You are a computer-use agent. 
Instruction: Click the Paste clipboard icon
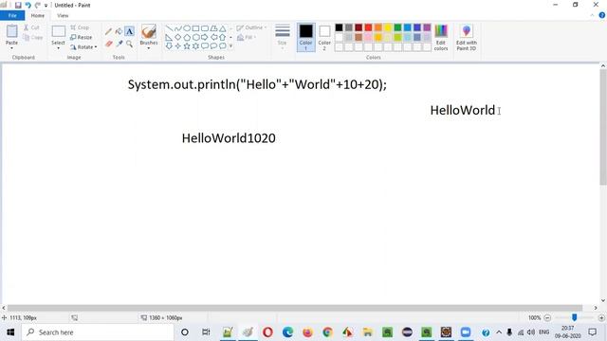click(12, 31)
